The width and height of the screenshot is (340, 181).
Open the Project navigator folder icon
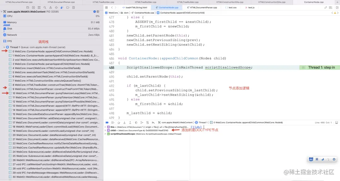(27, 8)
